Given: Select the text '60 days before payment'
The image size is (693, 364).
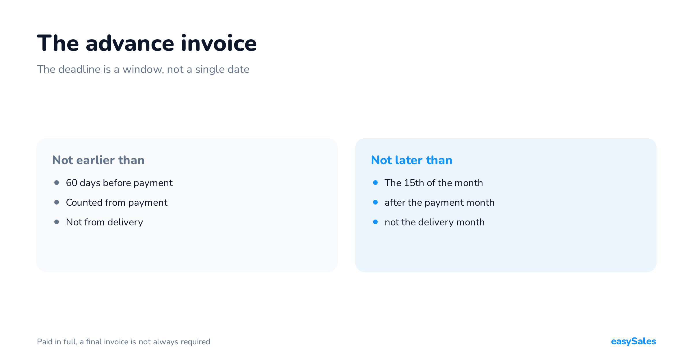Looking at the screenshot, I should [119, 183].
